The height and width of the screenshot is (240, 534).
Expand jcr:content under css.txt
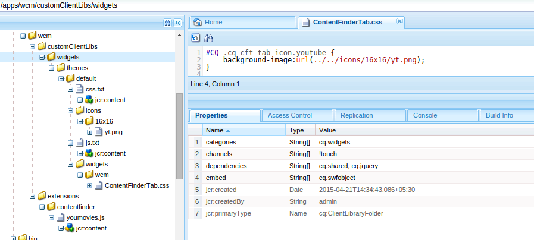coord(80,100)
